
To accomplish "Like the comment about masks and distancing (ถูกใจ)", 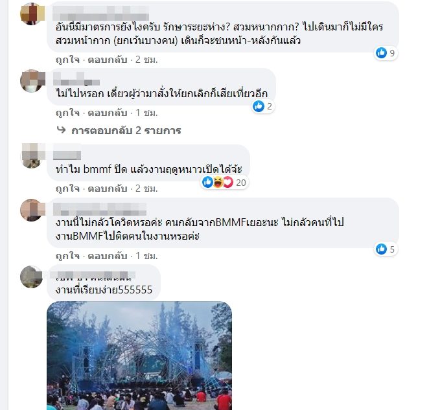I will (x=67, y=60).
